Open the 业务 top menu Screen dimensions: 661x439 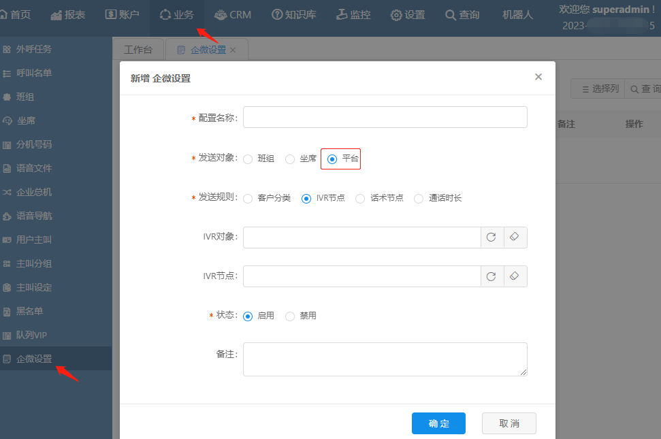pyautogui.click(x=176, y=15)
